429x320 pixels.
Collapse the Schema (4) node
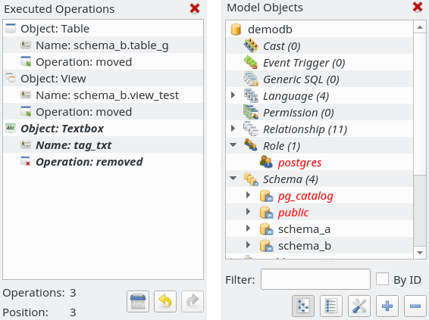233,179
